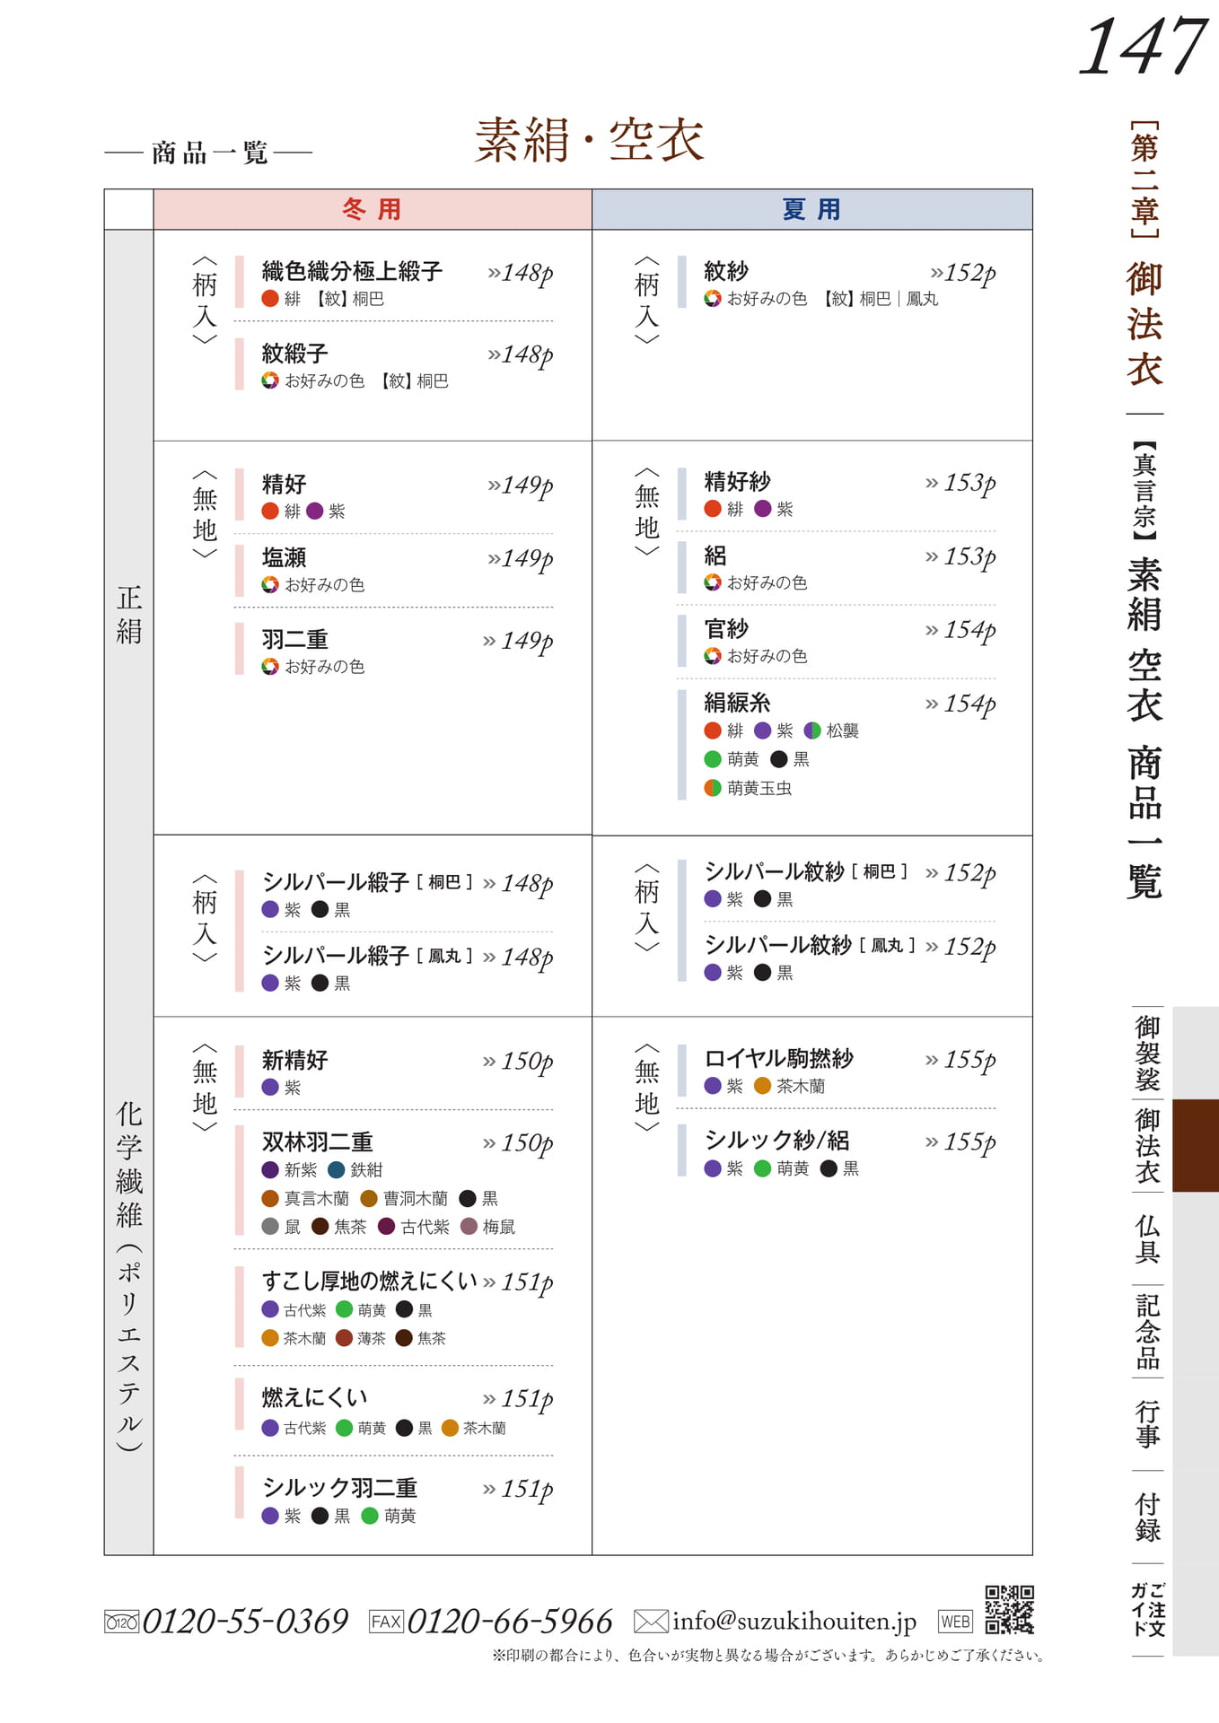Click the 冬用 column header
The image size is (1219, 1723).
click(373, 209)
